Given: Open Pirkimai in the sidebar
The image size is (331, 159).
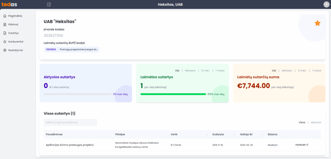Looking at the screenshot, I should (13, 25).
